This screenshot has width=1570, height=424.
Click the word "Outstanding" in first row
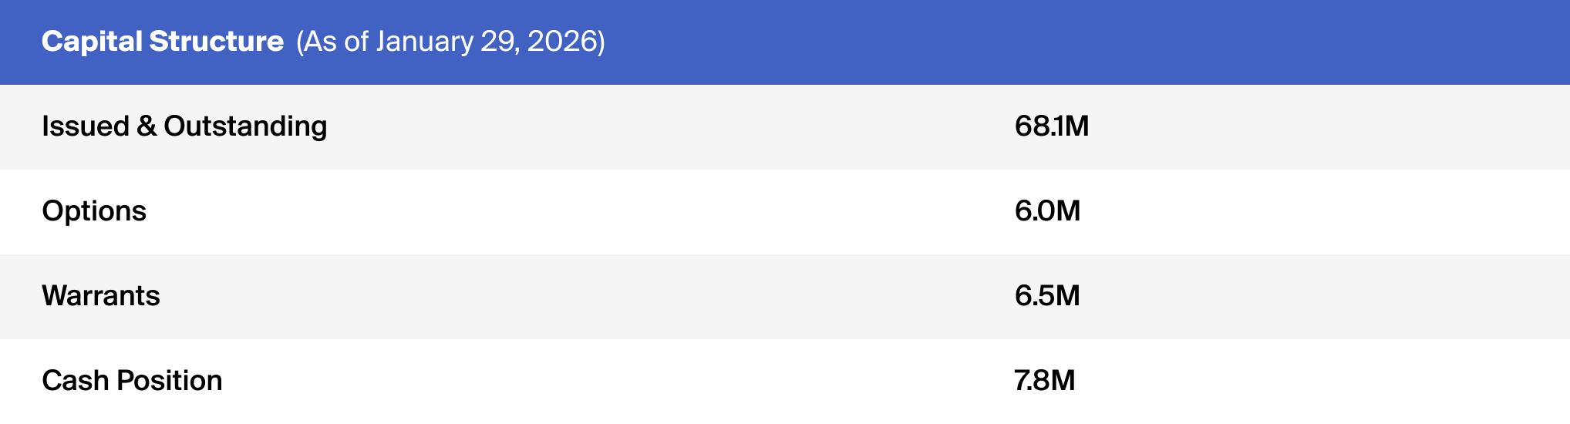(245, 126)
